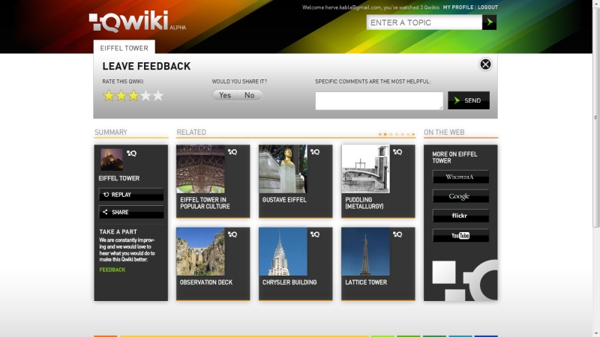The width and height of the screenshot is (600, 337).
Task: Log out of Qwiki
Action: pyautogui.click(x=487, y=7)
